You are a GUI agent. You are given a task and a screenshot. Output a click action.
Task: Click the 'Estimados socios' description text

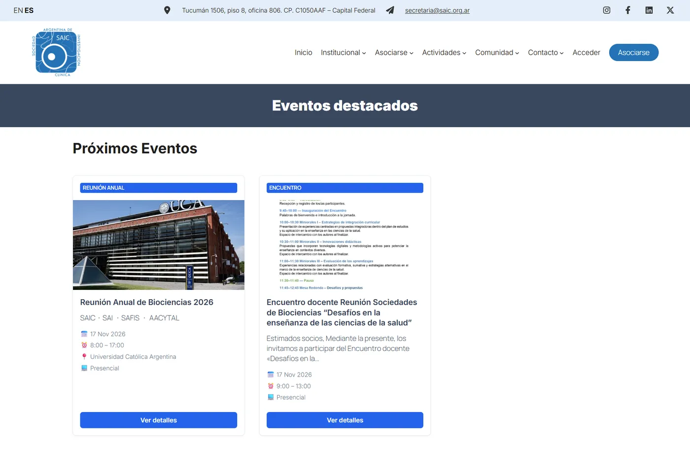338,348
